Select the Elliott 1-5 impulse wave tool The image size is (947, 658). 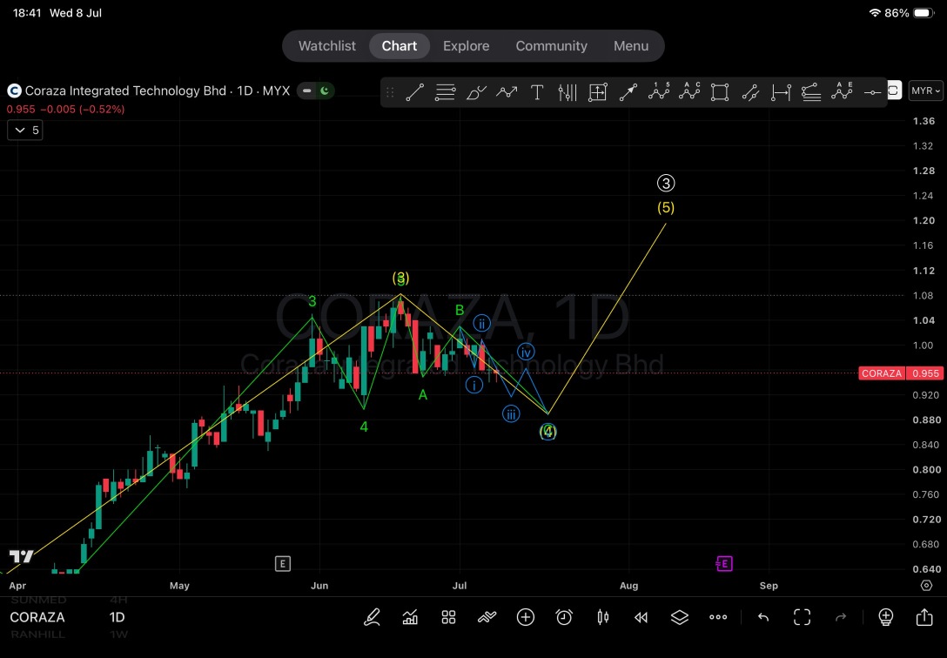[658, 91]
